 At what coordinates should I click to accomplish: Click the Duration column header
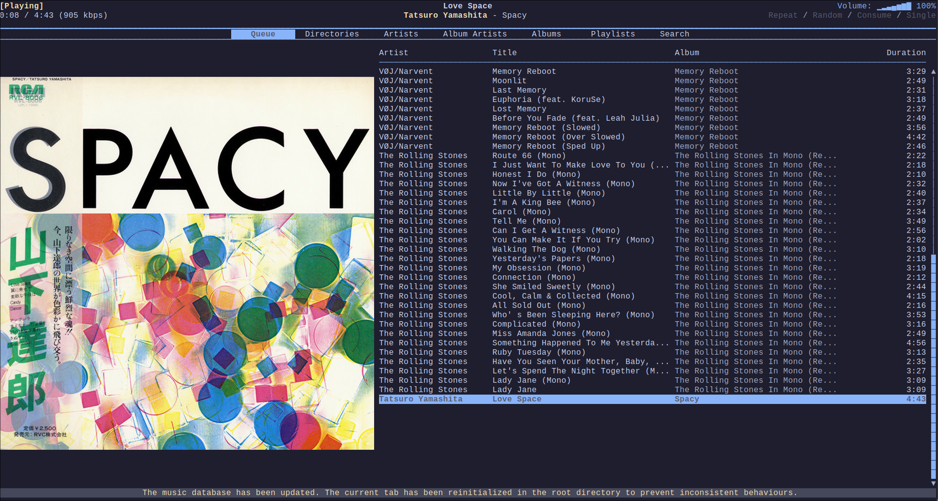click(x=906, y=53)
